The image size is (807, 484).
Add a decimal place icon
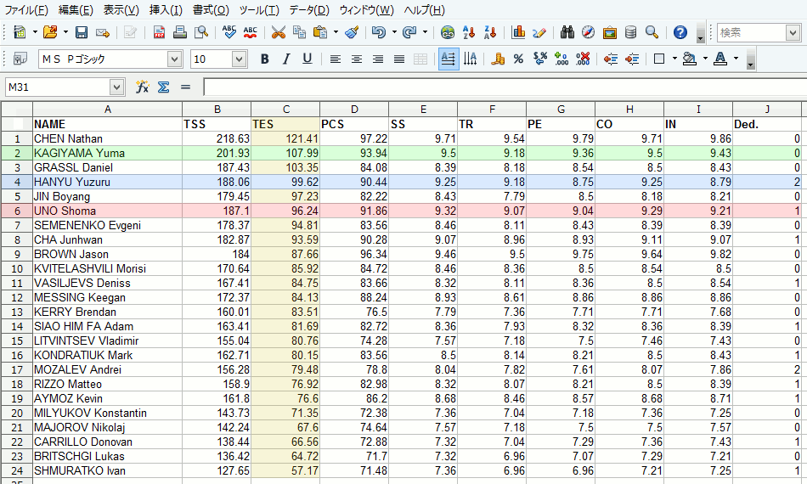[561, 59]
